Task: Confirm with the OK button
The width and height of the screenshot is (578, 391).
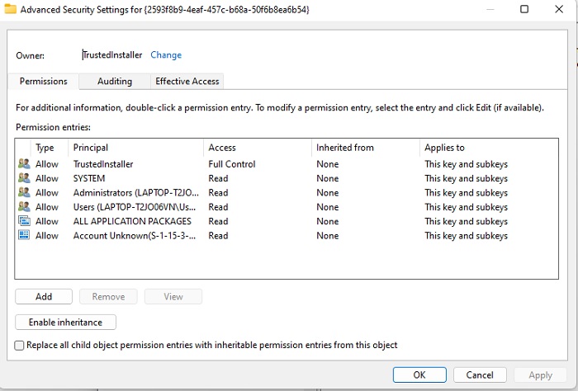Action: (x=419, y=375)
